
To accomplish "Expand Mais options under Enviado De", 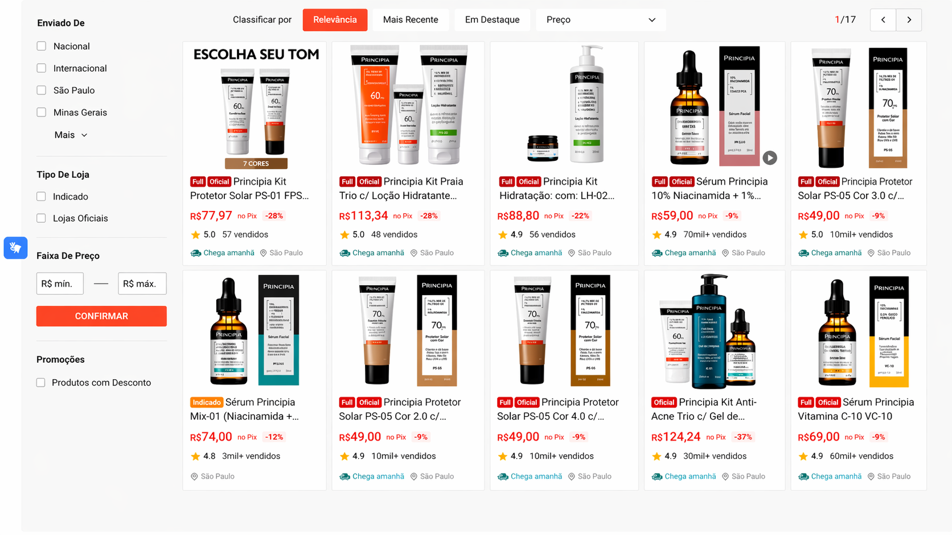I will point(71,135).
